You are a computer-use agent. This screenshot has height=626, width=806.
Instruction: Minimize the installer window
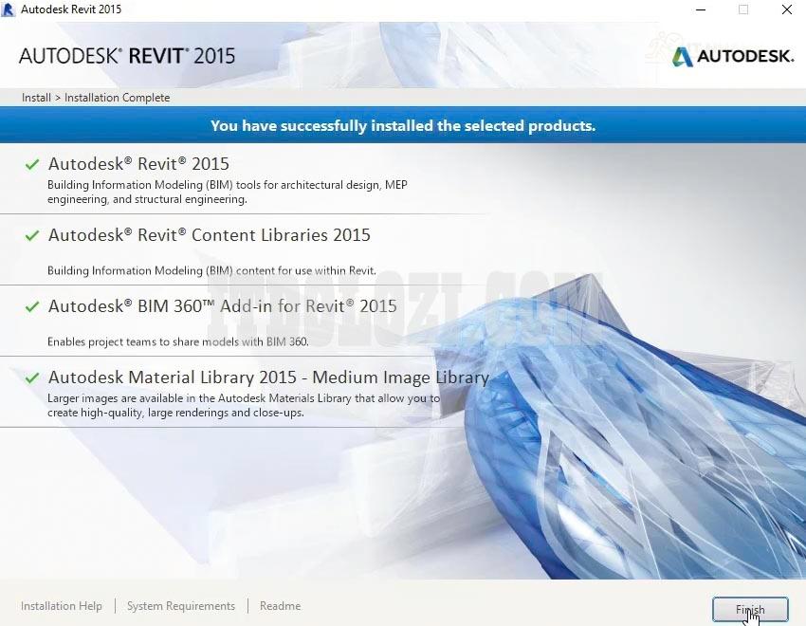[x=700, y=9]
